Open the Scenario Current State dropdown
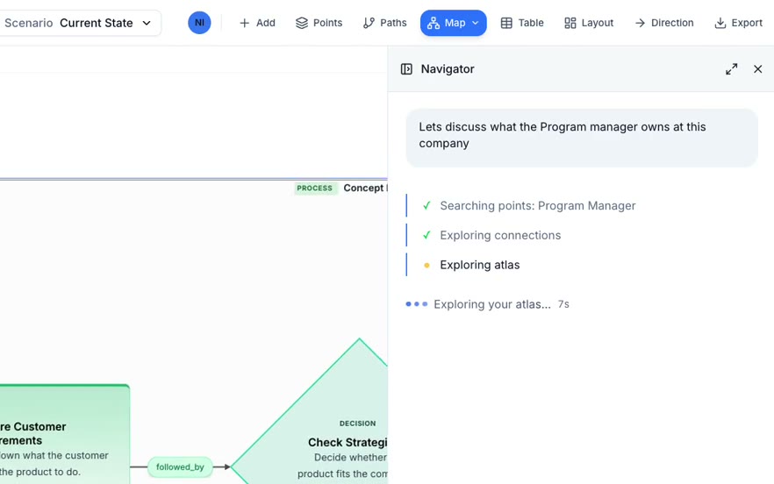This screenshot has width=774, height=484. pos(79,23)
